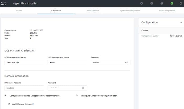Screen dimensions: 184x109
Task: Click the HEALTHY health value
Action: (34, 36)
